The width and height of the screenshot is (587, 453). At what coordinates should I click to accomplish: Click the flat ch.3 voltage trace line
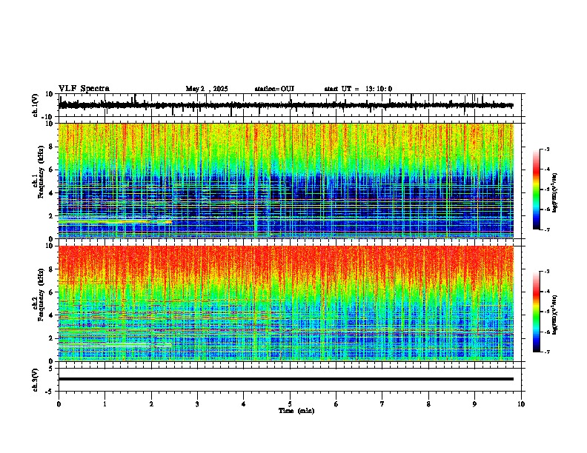tap(286, 379)
